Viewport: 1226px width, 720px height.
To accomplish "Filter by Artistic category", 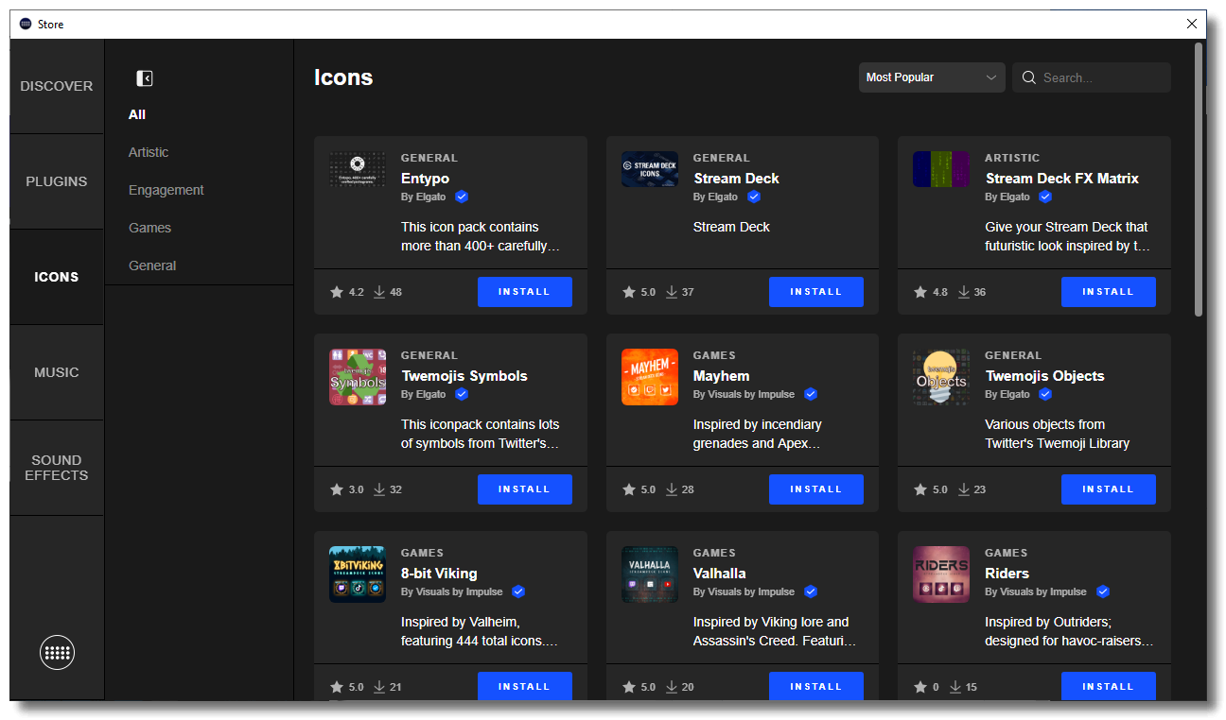I will [x=149, y=152].
